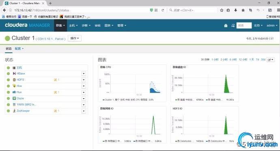
Task: Reload the page with refresh icon
Action: point(163,10)
